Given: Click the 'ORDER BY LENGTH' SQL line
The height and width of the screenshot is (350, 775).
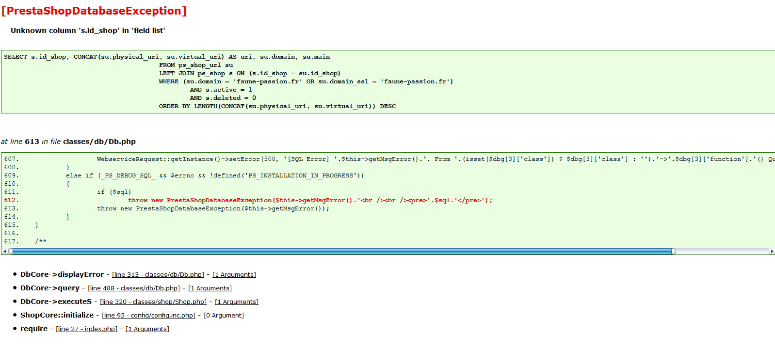Looking at the screenshot, I should [x=277, y=107].
